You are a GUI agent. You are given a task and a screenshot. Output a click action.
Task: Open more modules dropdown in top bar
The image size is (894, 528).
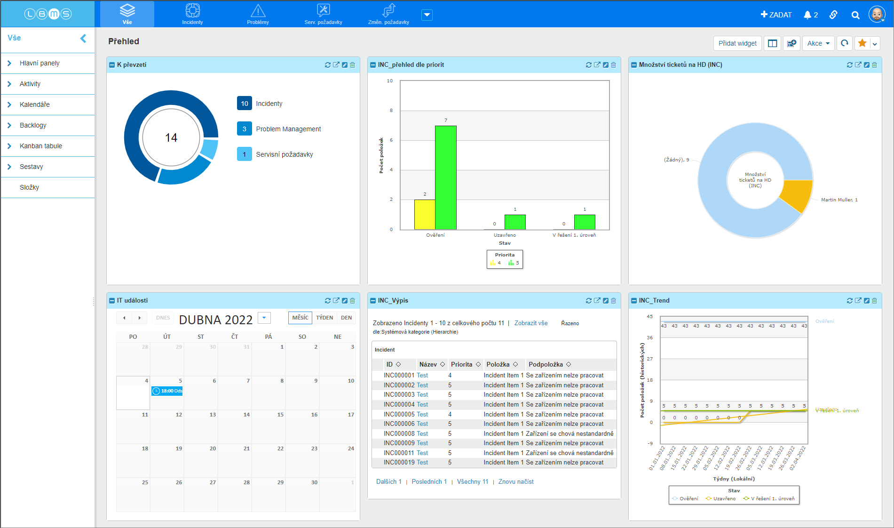(427, 15)
